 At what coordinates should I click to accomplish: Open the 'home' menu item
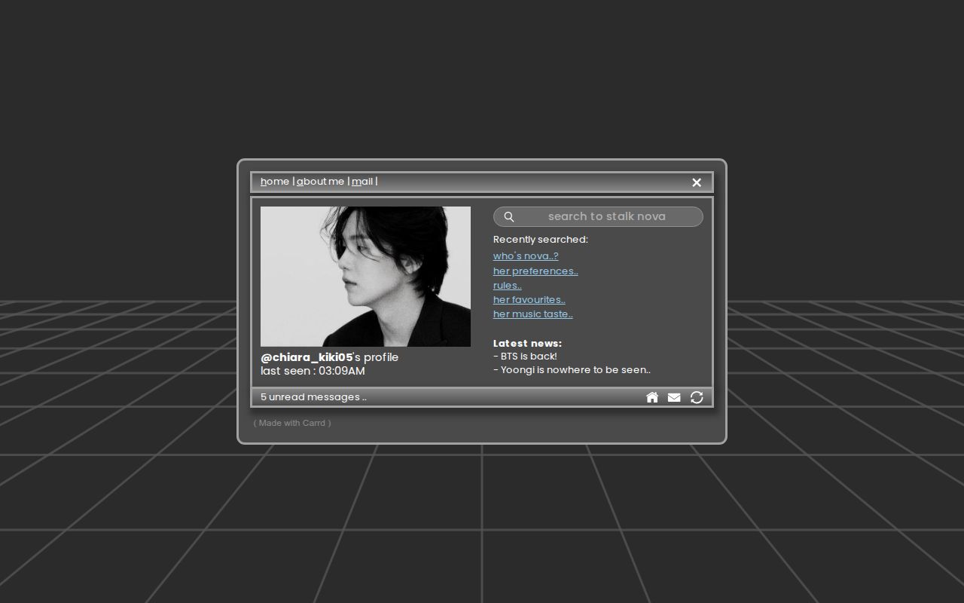pos(275,182)
